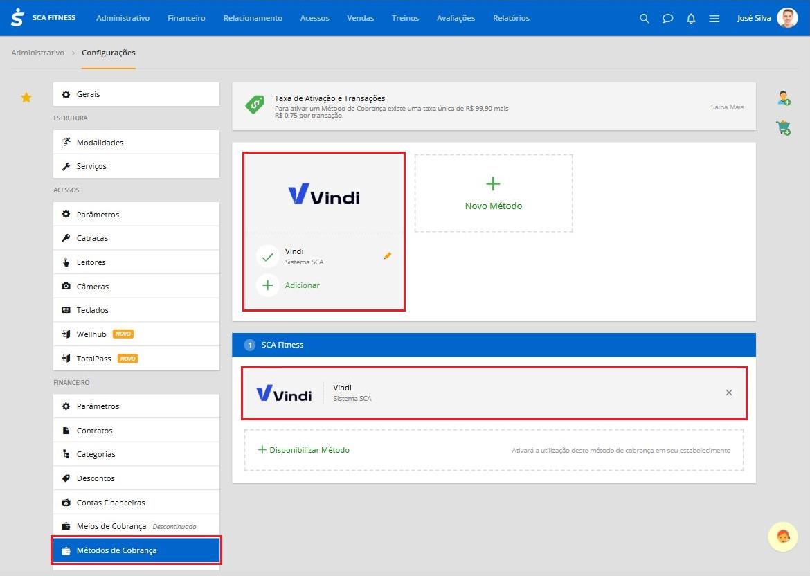
Task: Open the chat messages icon
Action: pos(667,18)
